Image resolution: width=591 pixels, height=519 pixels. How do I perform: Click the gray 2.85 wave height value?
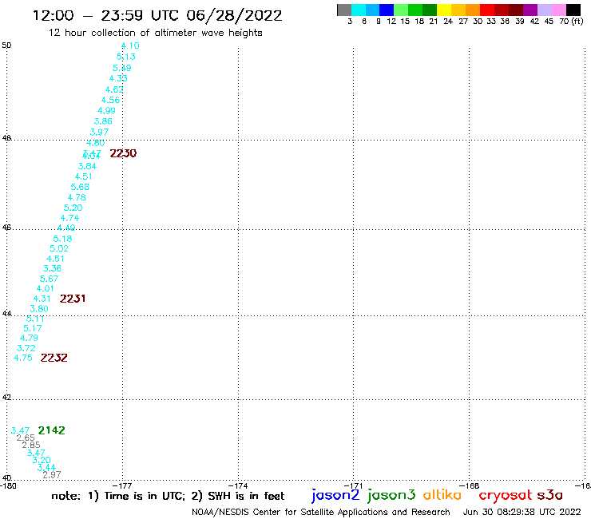point(31,445)
